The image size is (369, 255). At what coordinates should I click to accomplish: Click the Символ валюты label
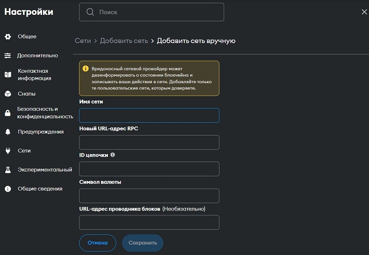(x=100, y=182)
